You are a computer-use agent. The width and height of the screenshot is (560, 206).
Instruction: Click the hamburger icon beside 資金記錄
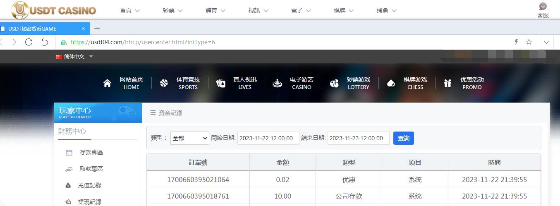[x=153, y=113]
